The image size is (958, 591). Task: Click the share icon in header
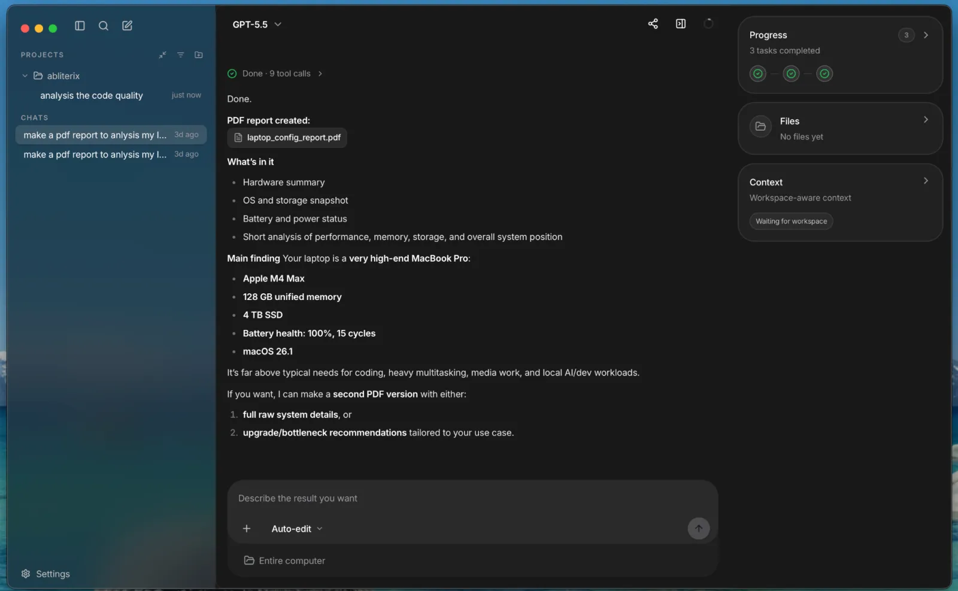pos(653,24)
